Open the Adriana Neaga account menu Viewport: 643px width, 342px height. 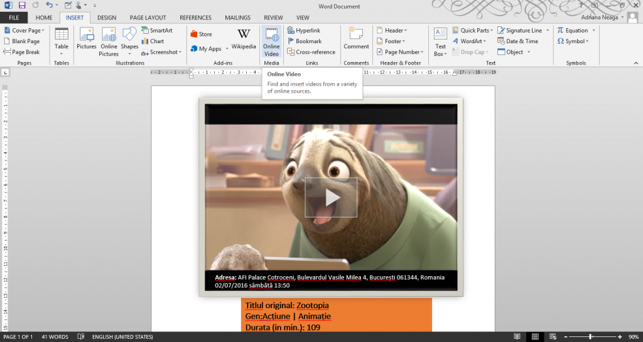[x=602, y=18]
